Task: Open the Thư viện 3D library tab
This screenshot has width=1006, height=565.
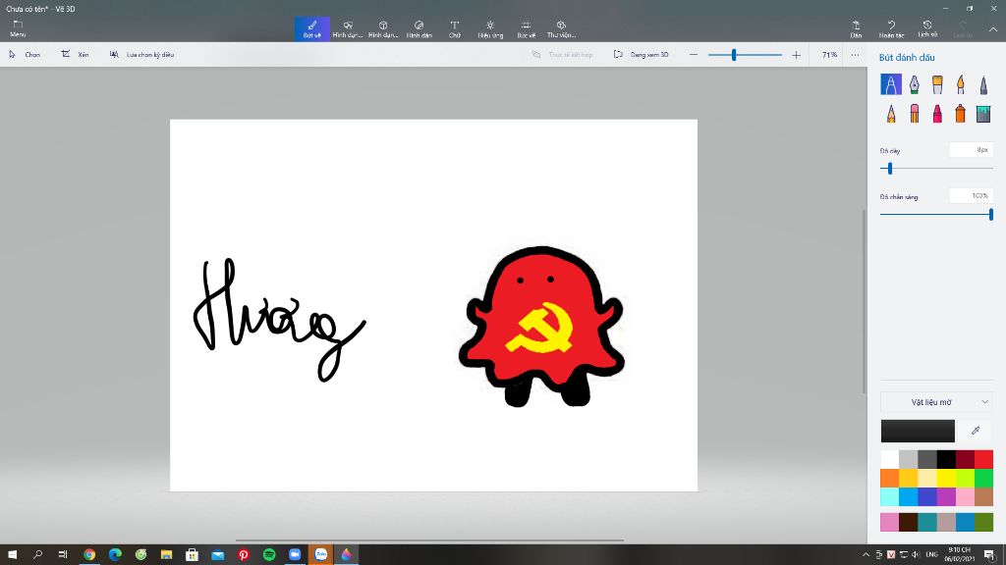Action: coord(561,28)
